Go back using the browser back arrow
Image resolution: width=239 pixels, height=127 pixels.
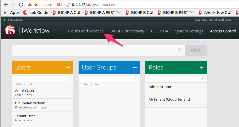click(6, 5)
